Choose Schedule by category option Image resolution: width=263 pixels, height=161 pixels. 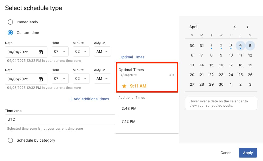[x=10, y=140]
